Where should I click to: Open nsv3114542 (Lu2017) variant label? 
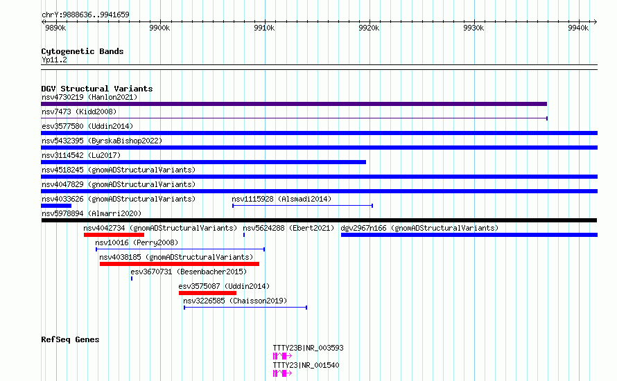click(x=81, y=155)
